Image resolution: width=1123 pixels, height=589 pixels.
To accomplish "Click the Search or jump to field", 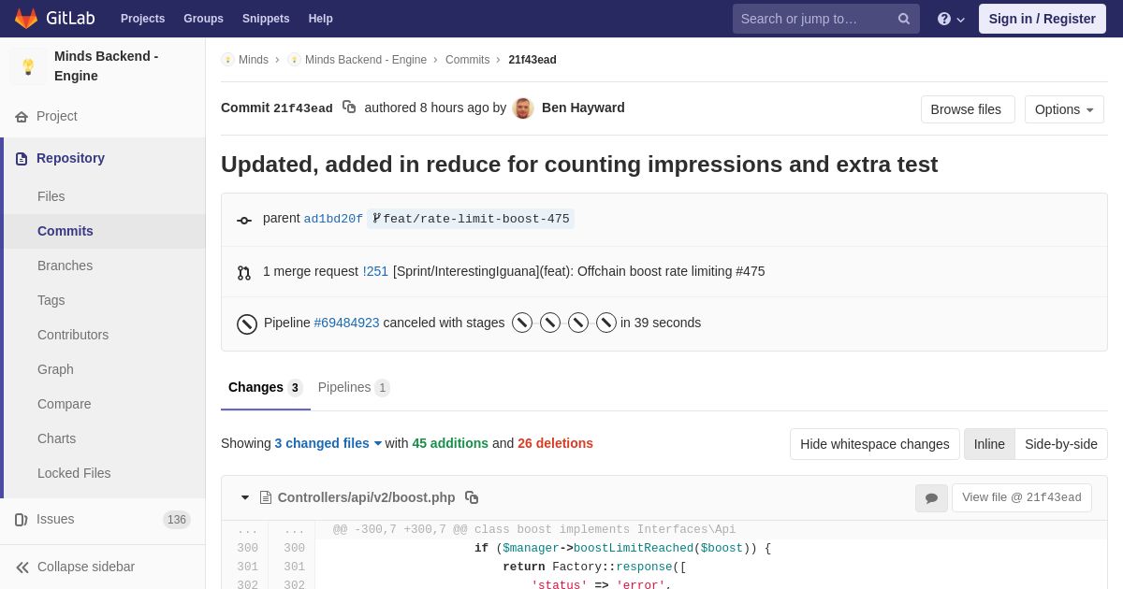I will (814, 19).
